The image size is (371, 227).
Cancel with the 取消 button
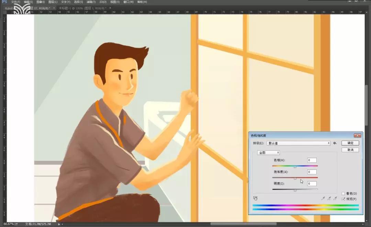350,150
